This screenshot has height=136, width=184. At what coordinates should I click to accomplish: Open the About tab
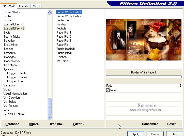click(x=36, y=6)
